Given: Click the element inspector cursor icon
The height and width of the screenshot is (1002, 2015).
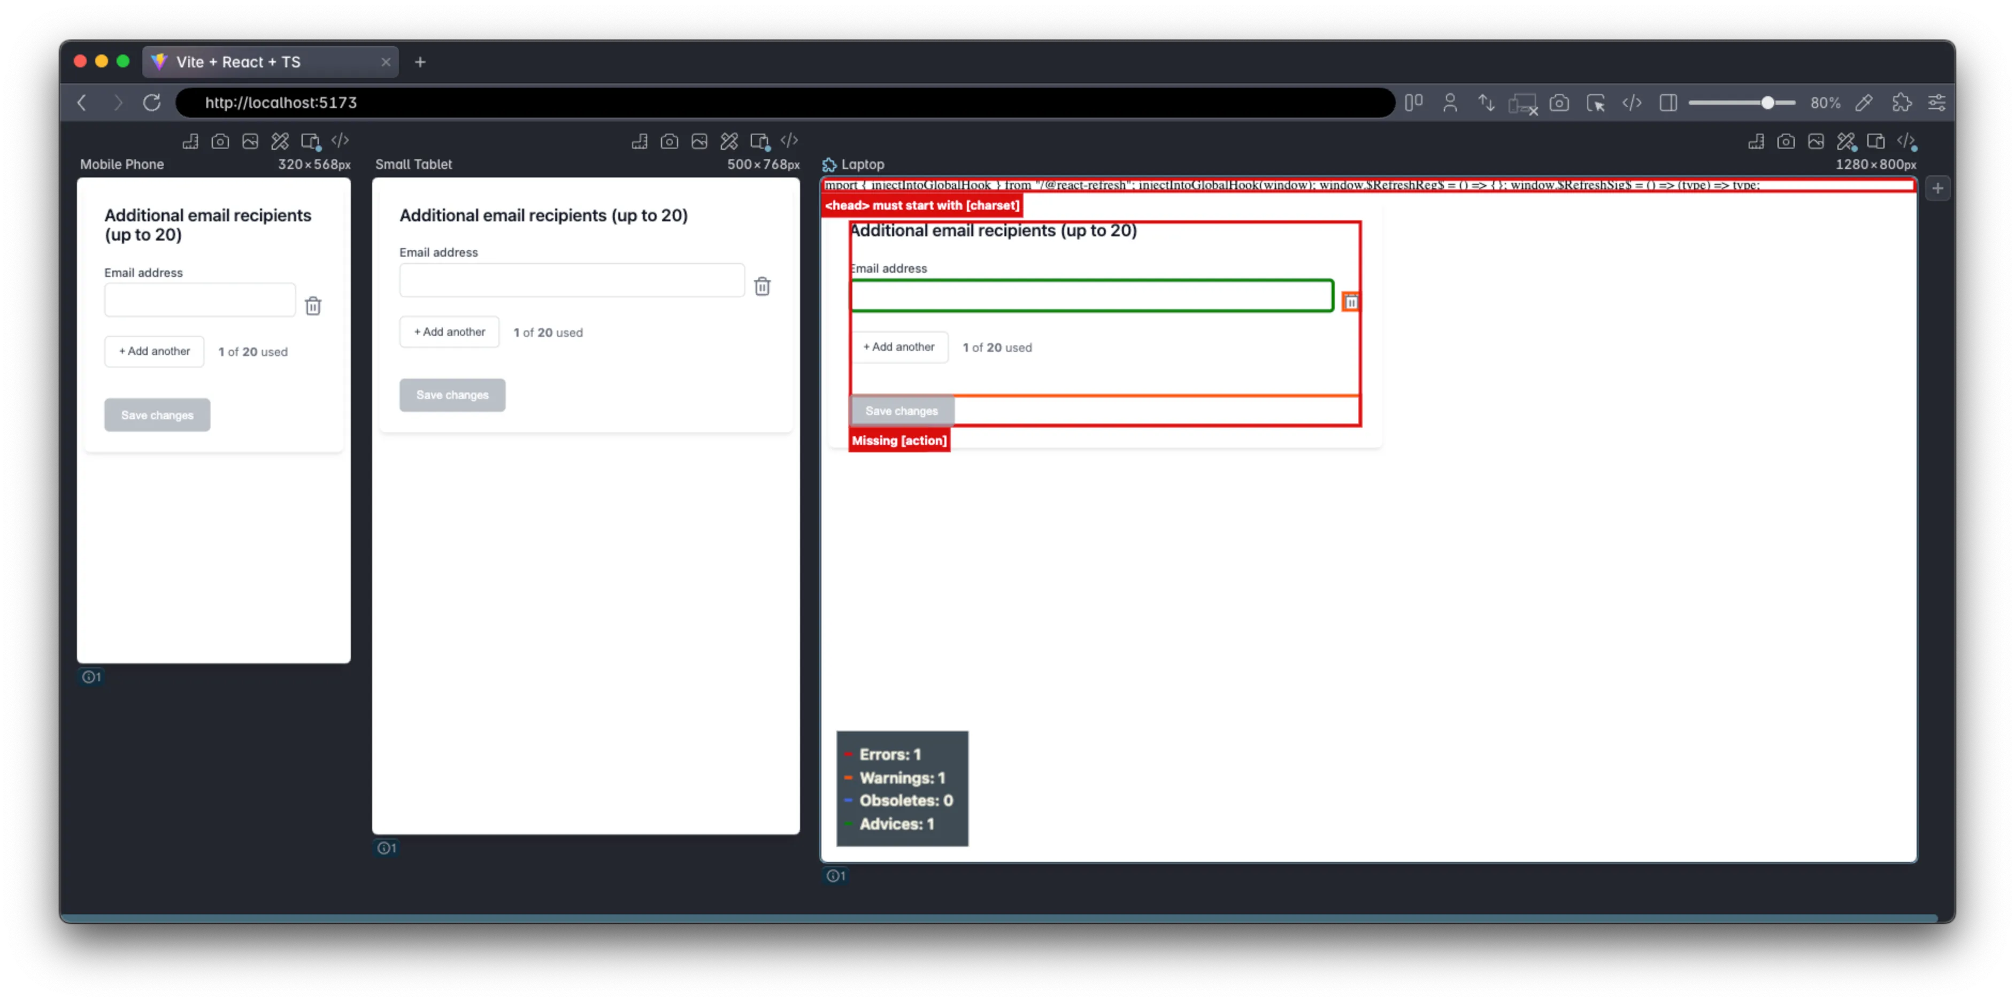Looking at the screenshot, I should [x=1595, y=103].
